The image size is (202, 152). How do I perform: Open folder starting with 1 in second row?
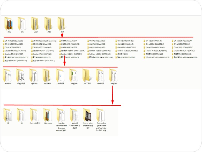8,75
